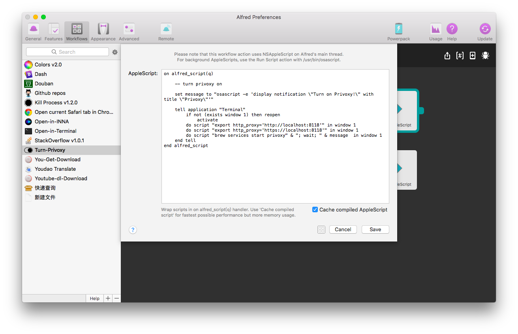Open the Powerpack toolbar item
Screen dimensions: 518x334
pyautogui.click(x=398, y=32)
